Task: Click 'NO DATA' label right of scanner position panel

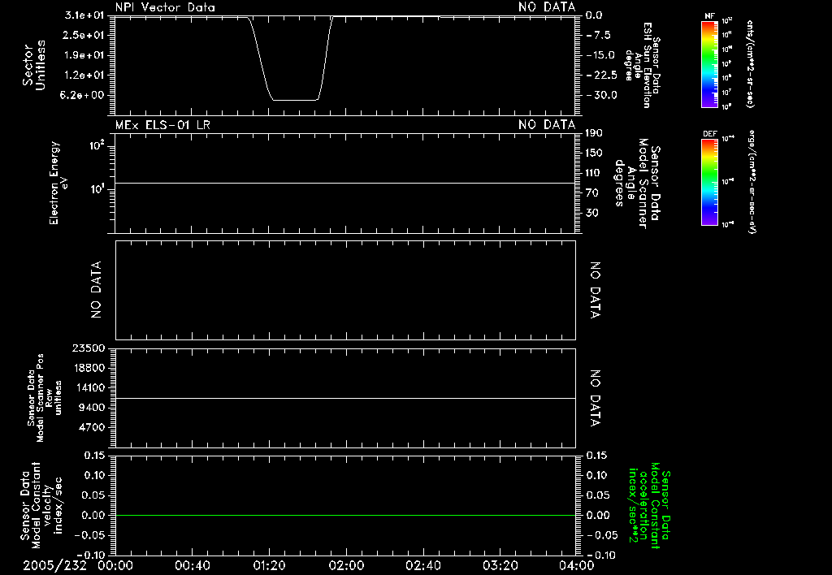Action: click(x=596, y=399)
